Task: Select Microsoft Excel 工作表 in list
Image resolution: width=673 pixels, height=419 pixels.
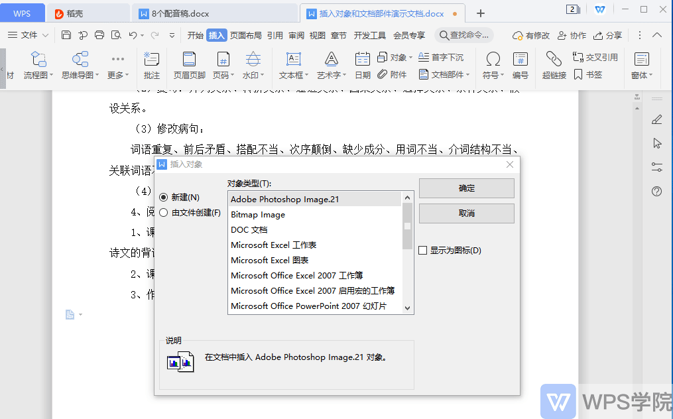Action: click(315, 245)
